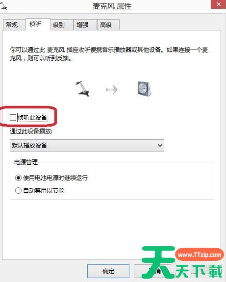Click the gray arrow between microphone and speaker

pos(112,89)
